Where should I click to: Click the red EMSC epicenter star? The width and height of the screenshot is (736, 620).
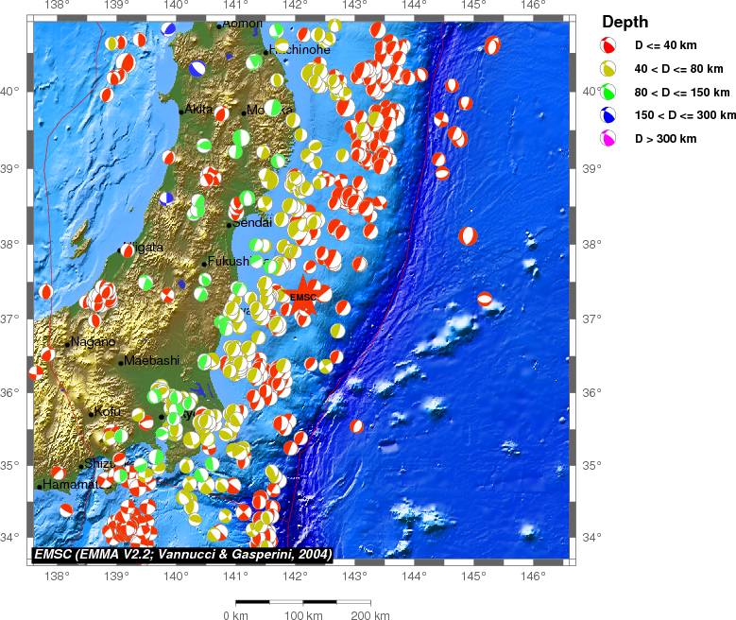tap(303, 296)
